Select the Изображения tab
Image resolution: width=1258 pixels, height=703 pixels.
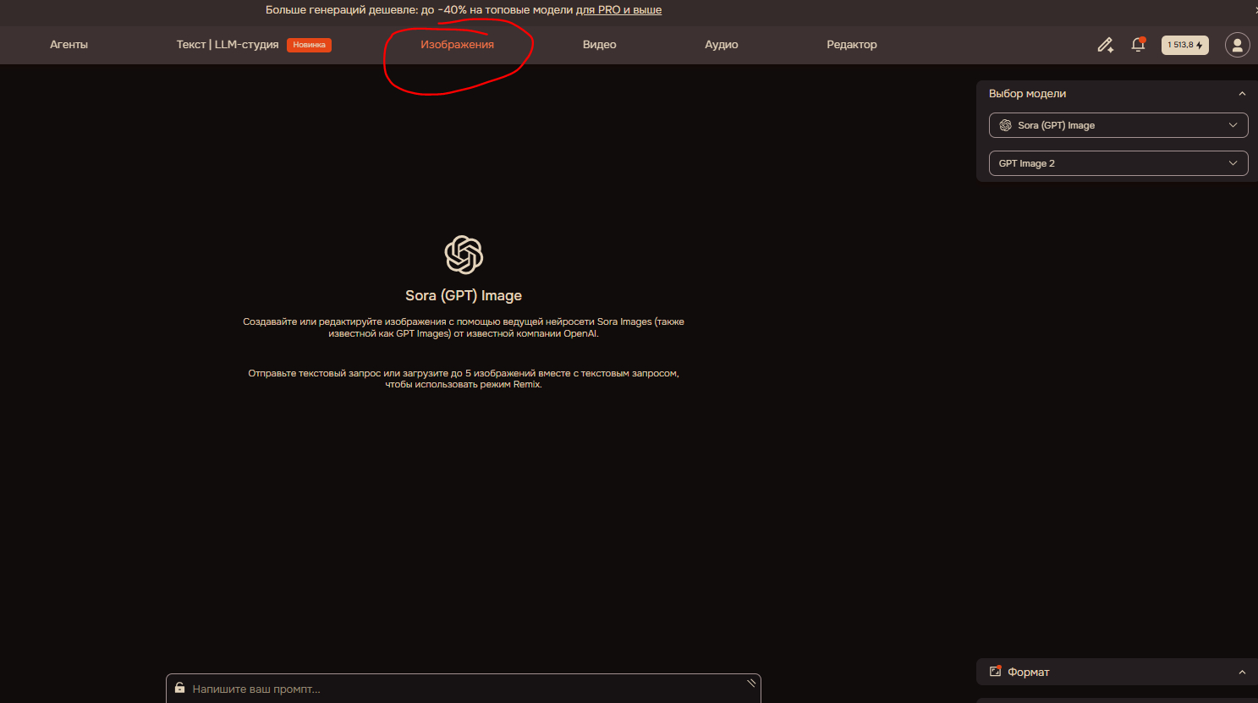point(457,45)
